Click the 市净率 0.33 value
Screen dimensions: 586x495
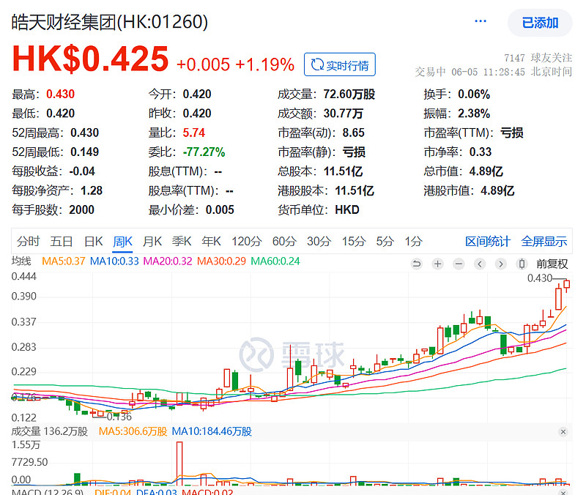point(481,152)
